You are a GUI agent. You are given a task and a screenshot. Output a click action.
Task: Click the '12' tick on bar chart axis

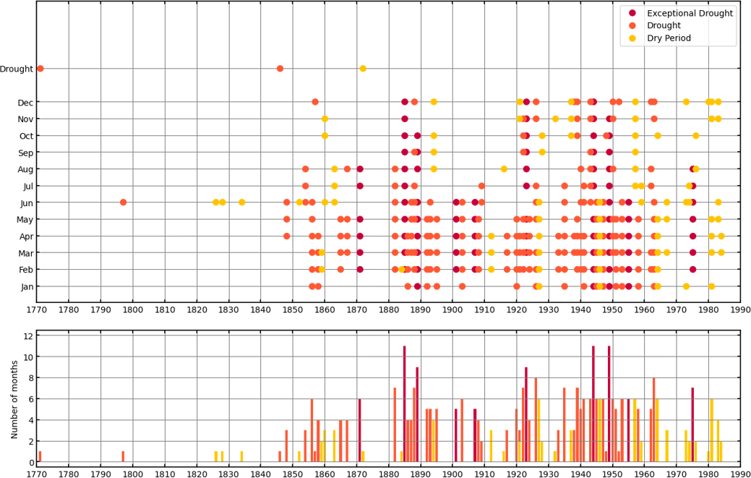click(x=28, y=336)
